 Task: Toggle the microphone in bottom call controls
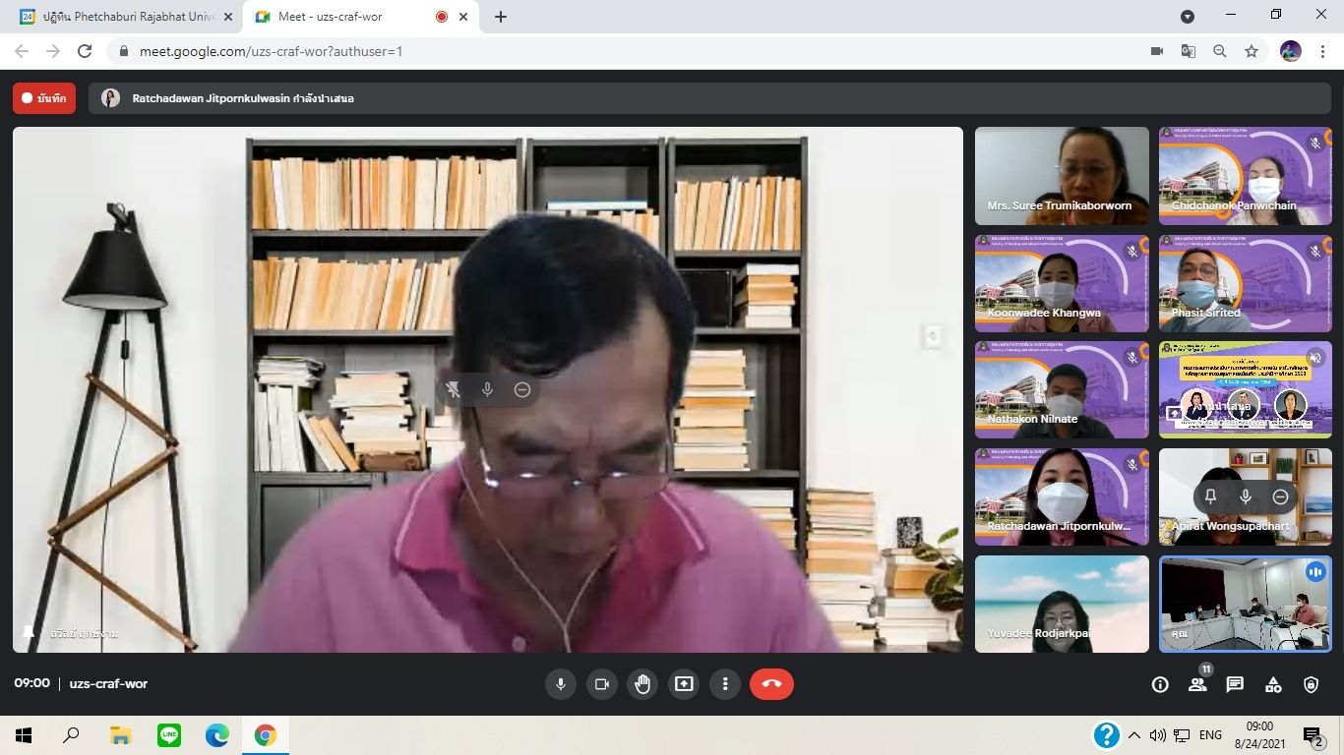pyautogui.click(x=561, y=684)
